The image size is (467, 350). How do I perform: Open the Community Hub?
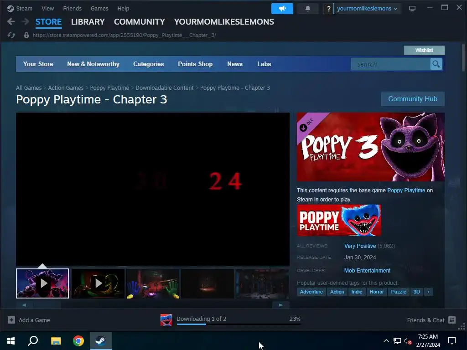click(412, 99)
